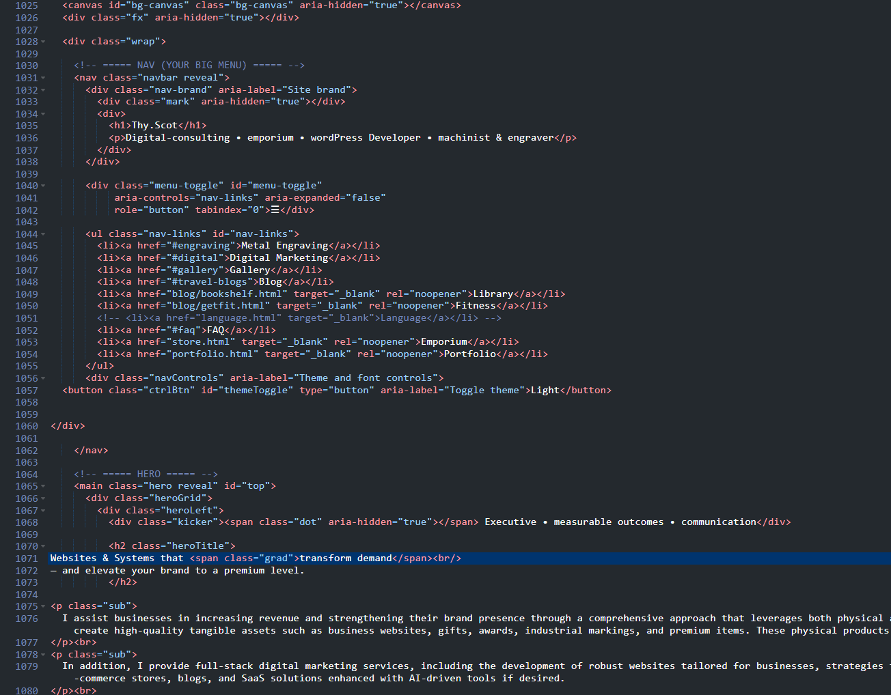Image resolution: width=891 pixels, height=695 pixels.
Task: Collapse the menu-toggle div at line 1040
Action: [43, 186]
